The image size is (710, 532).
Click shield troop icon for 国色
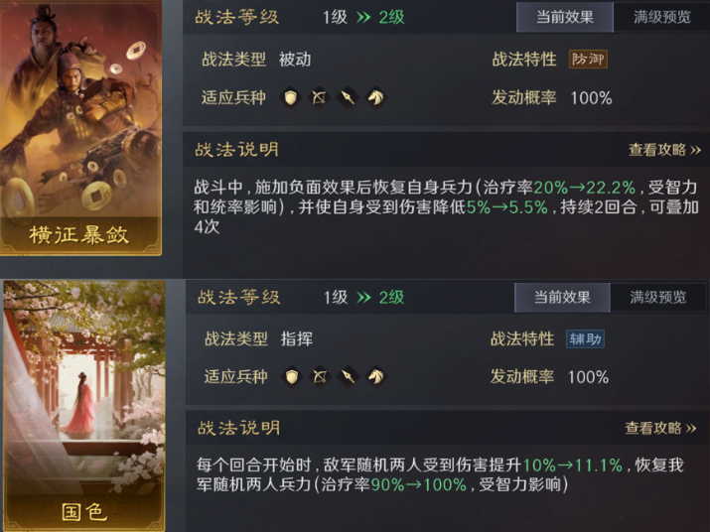[292, 376]
